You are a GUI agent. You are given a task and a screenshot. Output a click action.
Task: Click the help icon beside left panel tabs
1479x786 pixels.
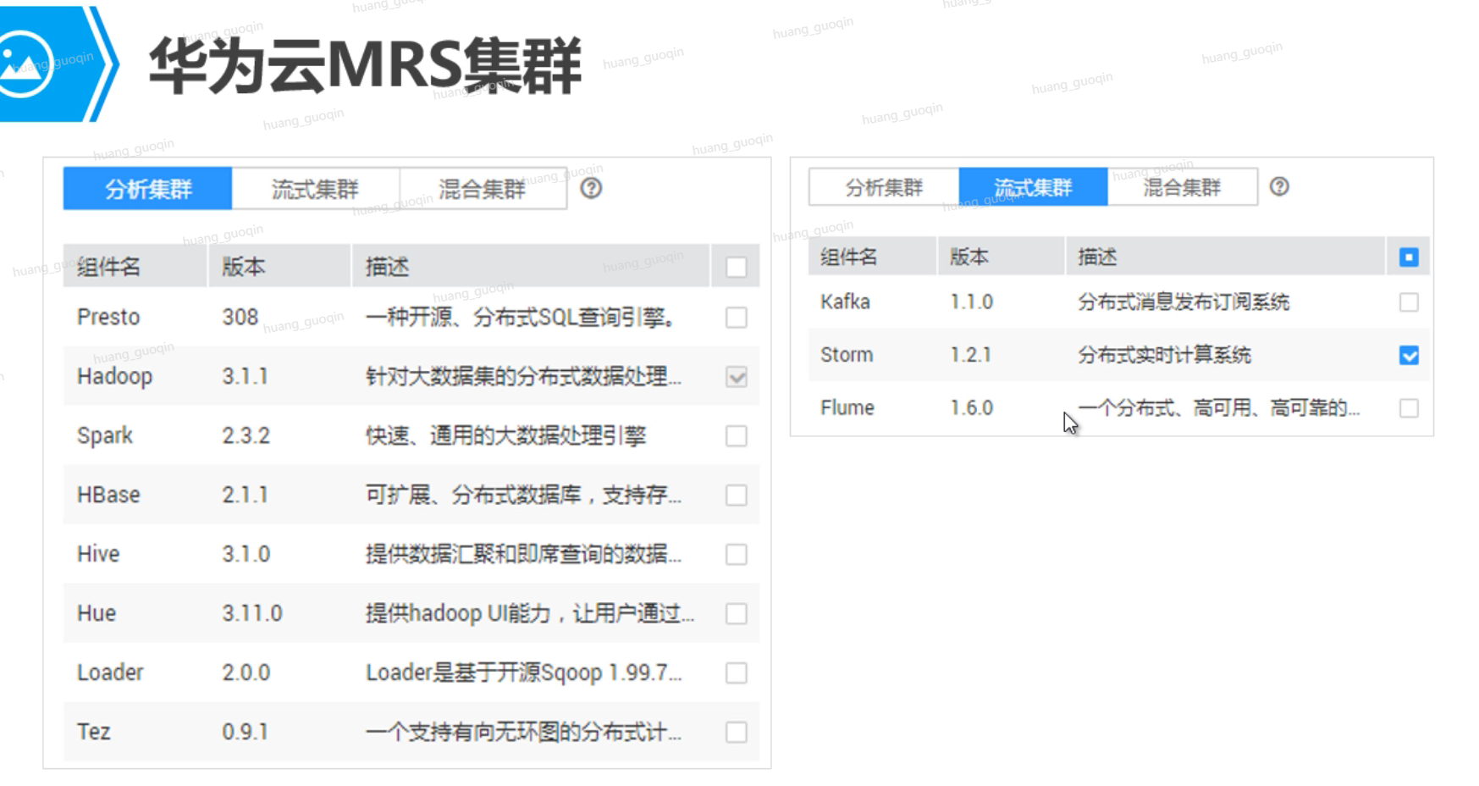coord(591,188)
